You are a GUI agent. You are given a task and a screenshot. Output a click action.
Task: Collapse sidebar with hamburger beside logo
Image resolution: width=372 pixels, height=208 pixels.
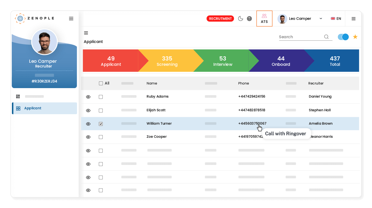coord(71,19)
